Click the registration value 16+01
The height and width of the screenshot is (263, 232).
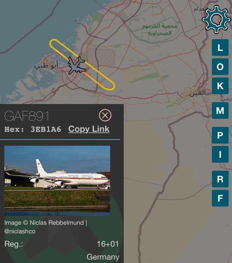pos(108,244)
